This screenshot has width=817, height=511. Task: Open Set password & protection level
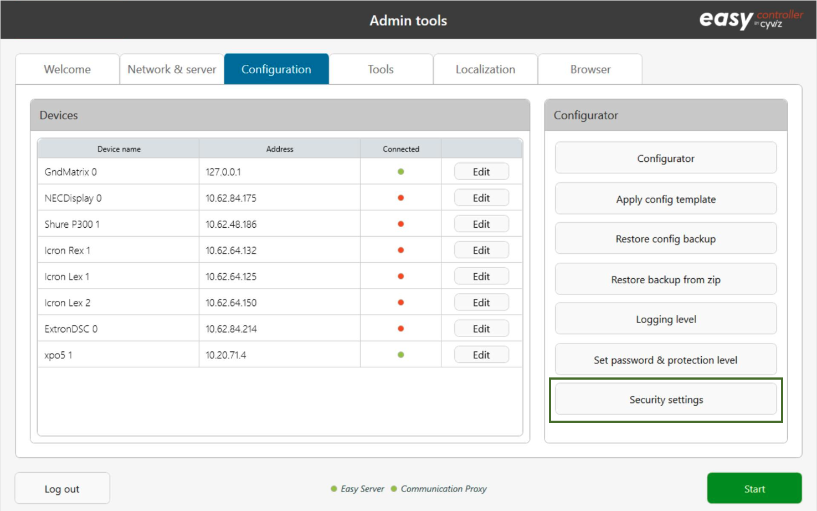(665, 360)
